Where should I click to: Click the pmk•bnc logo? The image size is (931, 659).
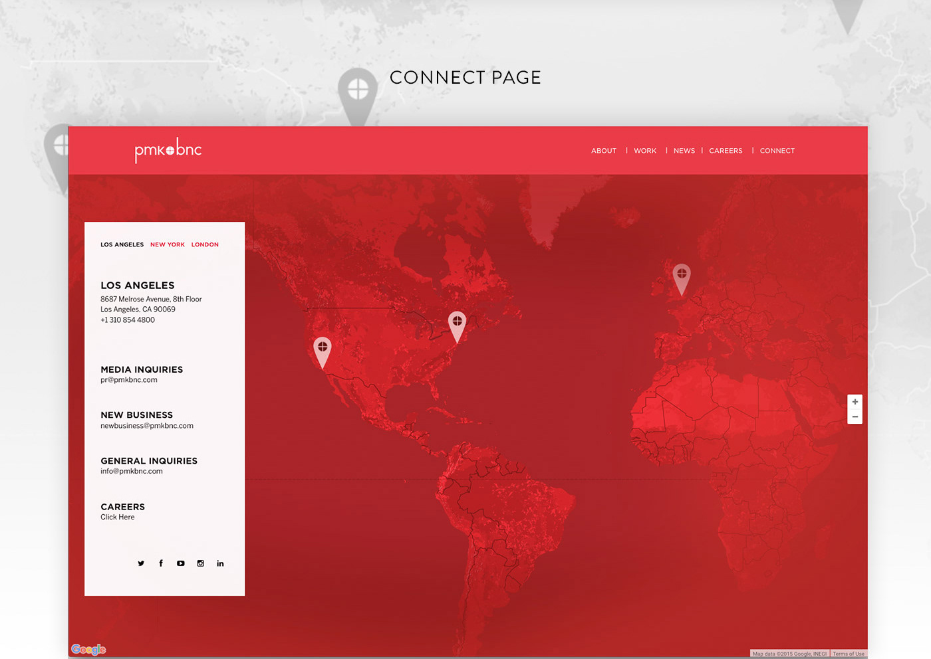168,151
